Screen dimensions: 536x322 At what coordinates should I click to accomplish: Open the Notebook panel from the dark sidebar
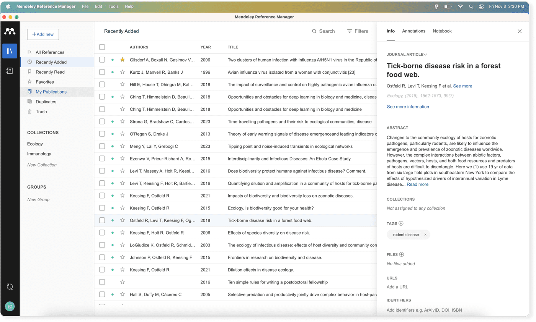[10, 70]
